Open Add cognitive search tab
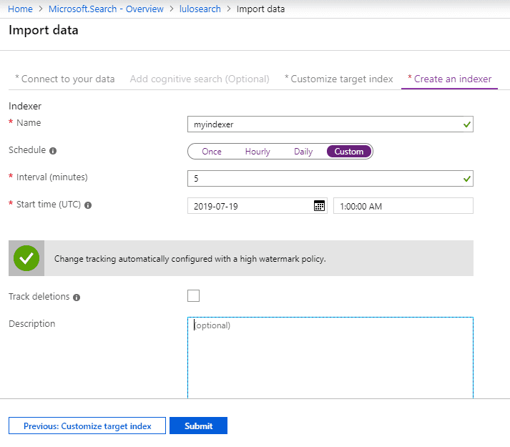The image size is (510, 447). pos(200,79)
